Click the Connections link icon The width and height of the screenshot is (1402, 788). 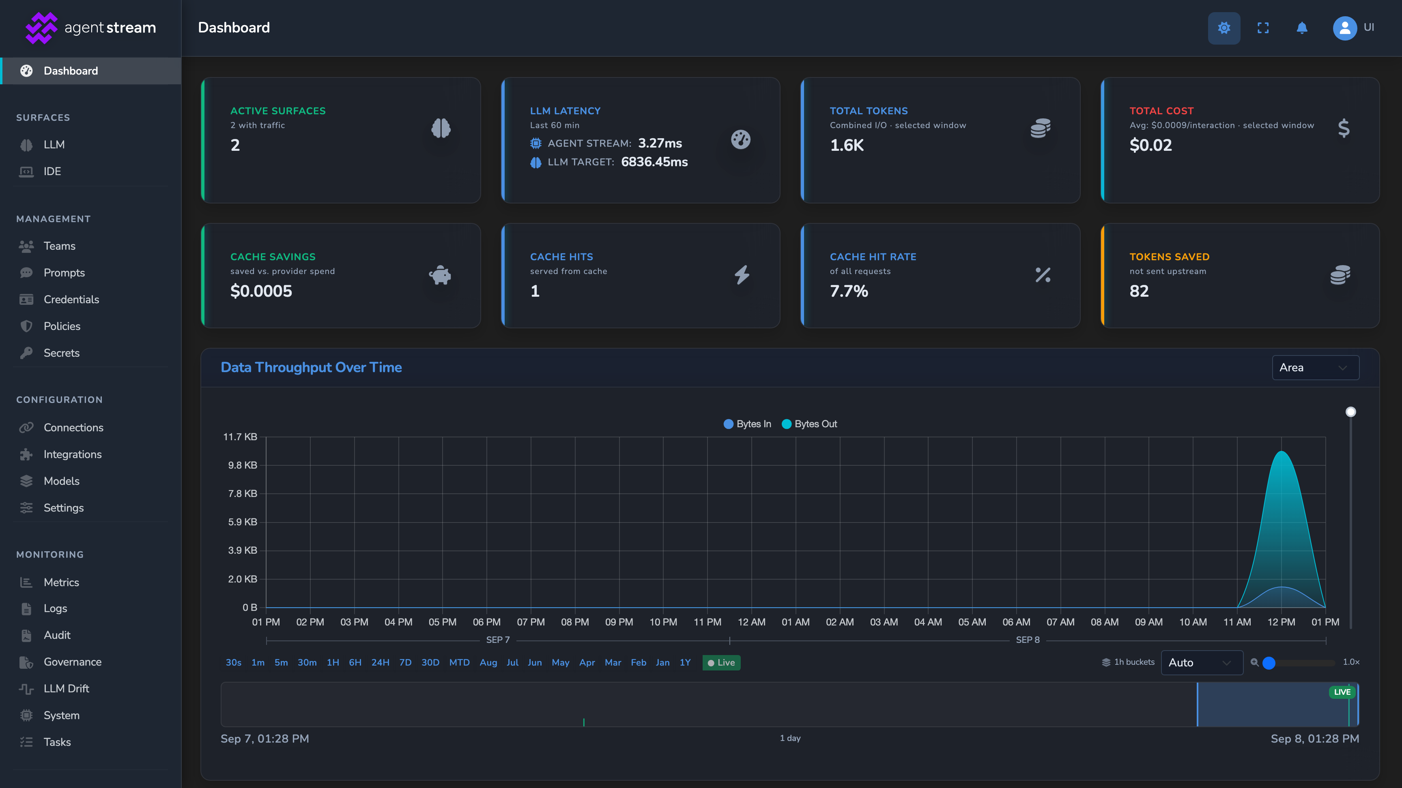pyautogui.click(x=26, y=428)
